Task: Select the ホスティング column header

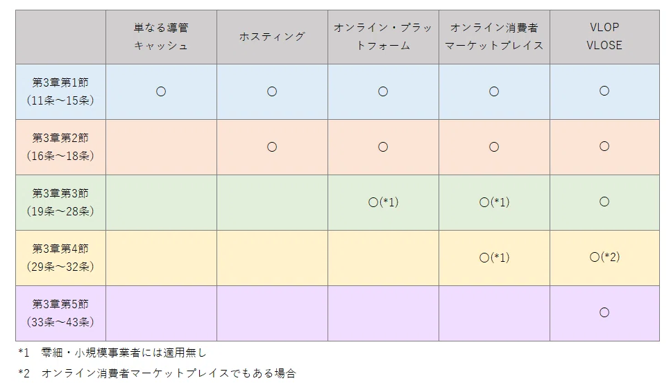Action: [x=272, y=37]
